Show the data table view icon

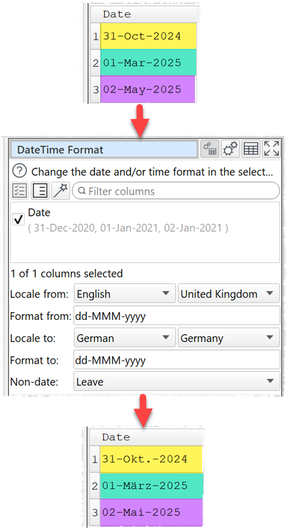251,149
